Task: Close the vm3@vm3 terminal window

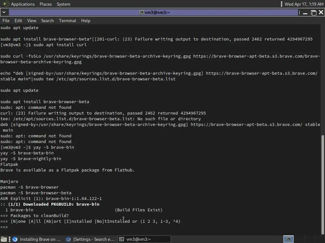Action: [x=321, y=13]
